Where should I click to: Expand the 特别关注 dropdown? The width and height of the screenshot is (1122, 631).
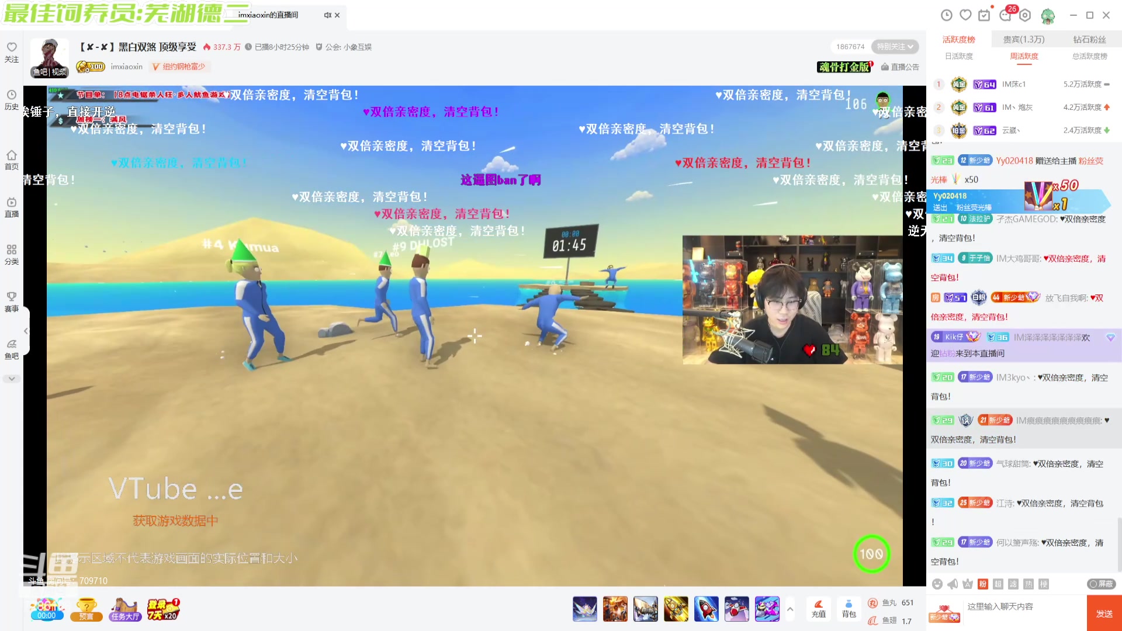[895, 47]
